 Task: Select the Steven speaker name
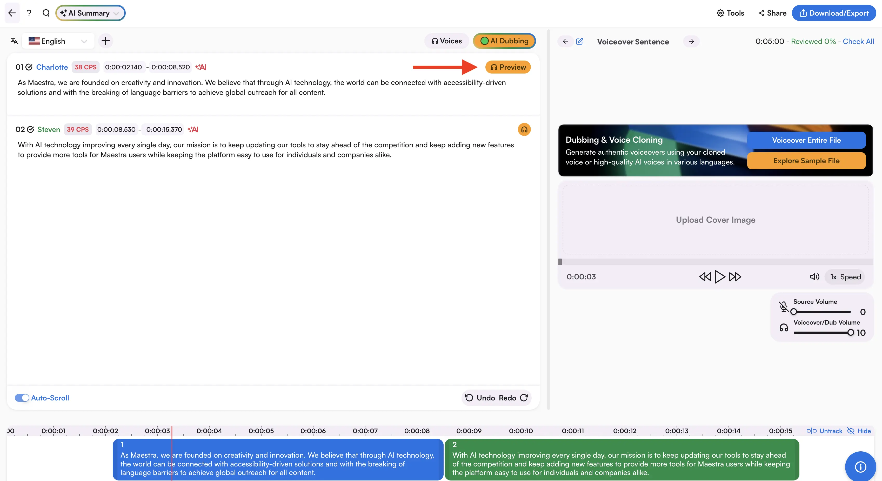49,129
